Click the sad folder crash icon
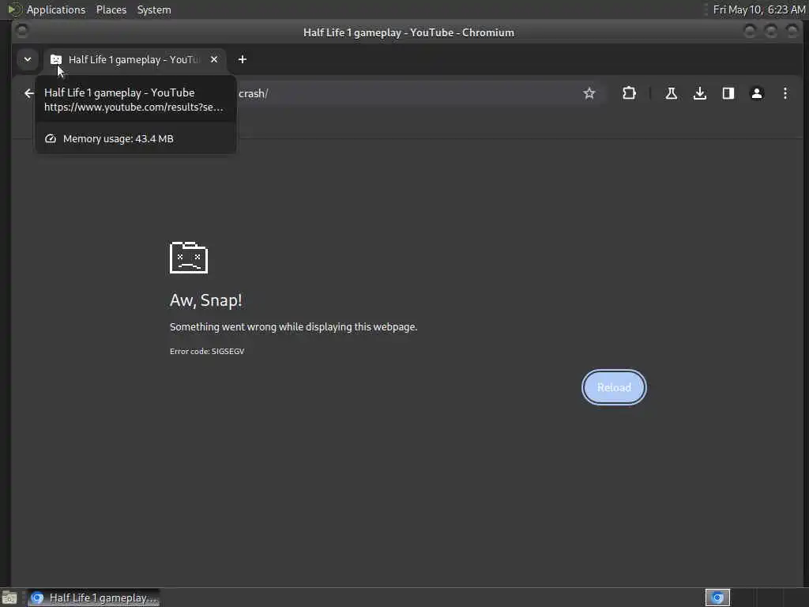809x607 pixels. click(188, 258)
